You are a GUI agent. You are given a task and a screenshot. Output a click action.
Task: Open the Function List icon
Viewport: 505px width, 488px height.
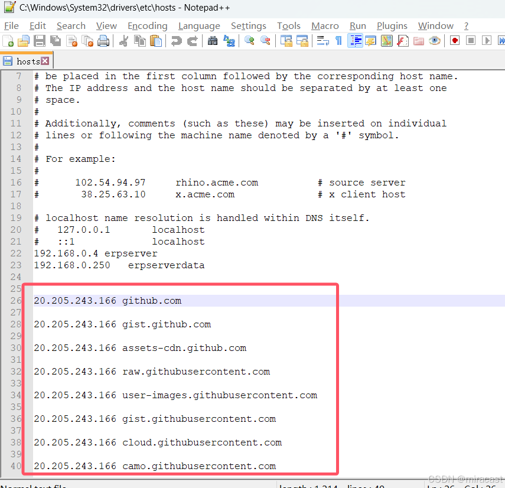tap(403, 41)
